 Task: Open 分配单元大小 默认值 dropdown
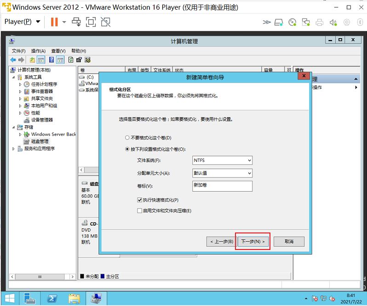tap(222, 173)
